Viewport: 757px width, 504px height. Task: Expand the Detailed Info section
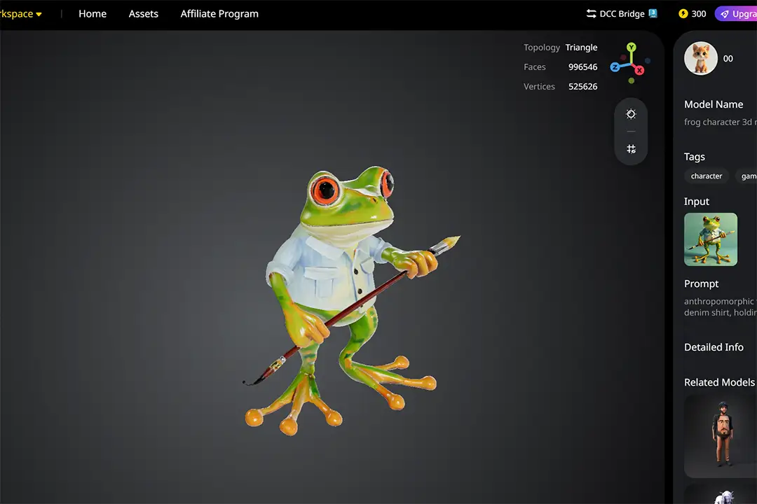tap(714, 347)
